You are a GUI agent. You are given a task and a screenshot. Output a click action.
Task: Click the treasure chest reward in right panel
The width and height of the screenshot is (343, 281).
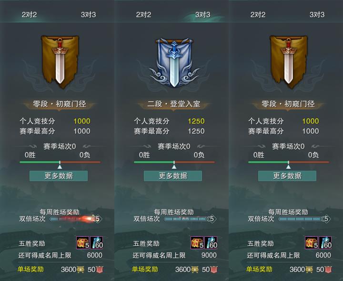click(x=312, y=242)
